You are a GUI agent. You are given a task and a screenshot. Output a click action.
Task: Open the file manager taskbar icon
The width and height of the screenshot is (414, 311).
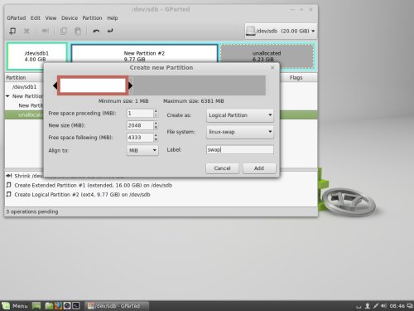pyautogui.click(x=49, y=306)
